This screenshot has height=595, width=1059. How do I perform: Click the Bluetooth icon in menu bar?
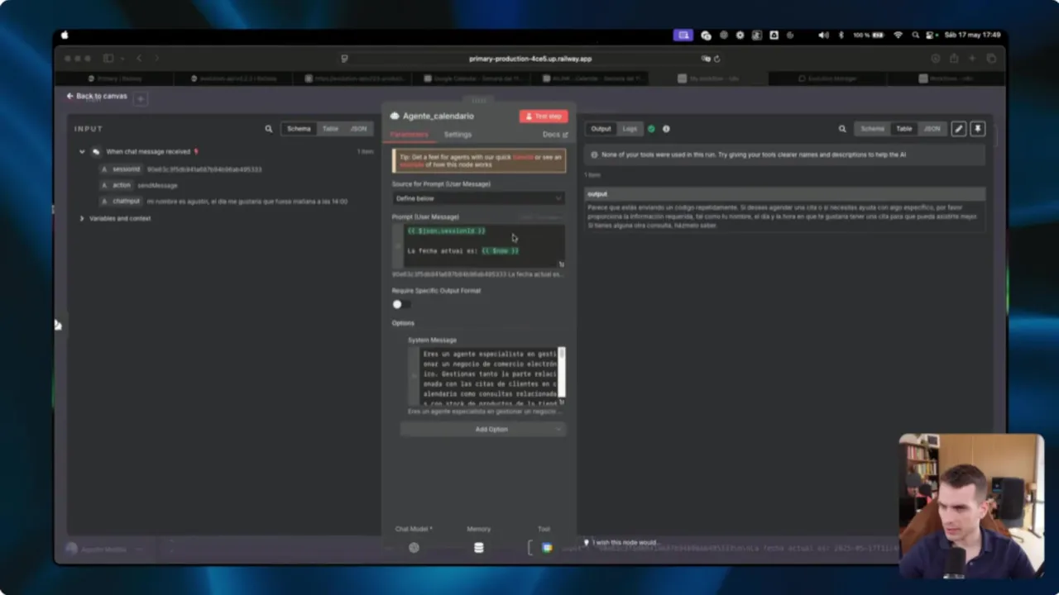841,36
